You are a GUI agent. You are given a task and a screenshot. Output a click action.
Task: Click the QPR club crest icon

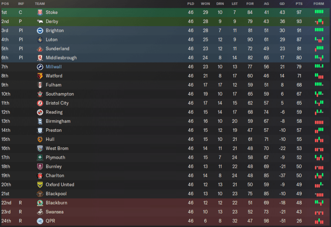[40, 221]
